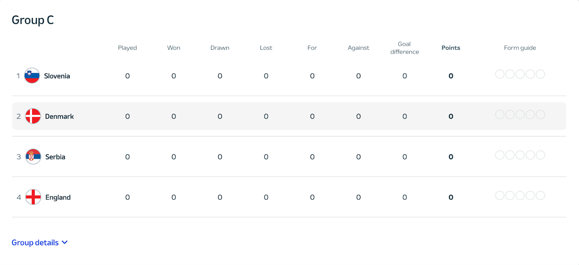Click the chevron next to Group details

pyautogui.click(x=65, y=242)
